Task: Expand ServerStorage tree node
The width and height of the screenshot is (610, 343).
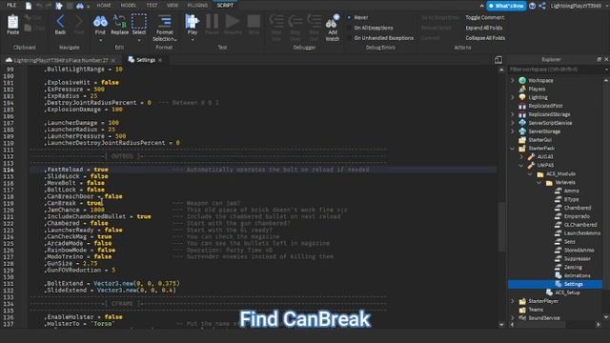Action: tap(513, 131)
